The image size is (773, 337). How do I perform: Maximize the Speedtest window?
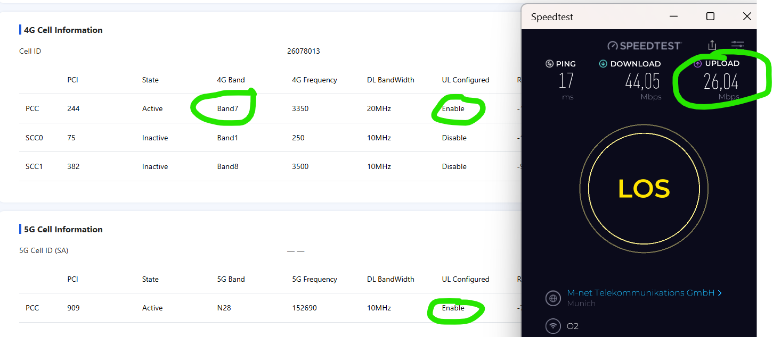[710, 16]
